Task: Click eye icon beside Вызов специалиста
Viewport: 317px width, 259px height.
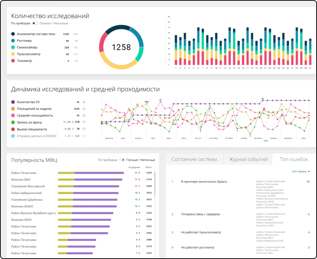Action: [x=84, y=129]
